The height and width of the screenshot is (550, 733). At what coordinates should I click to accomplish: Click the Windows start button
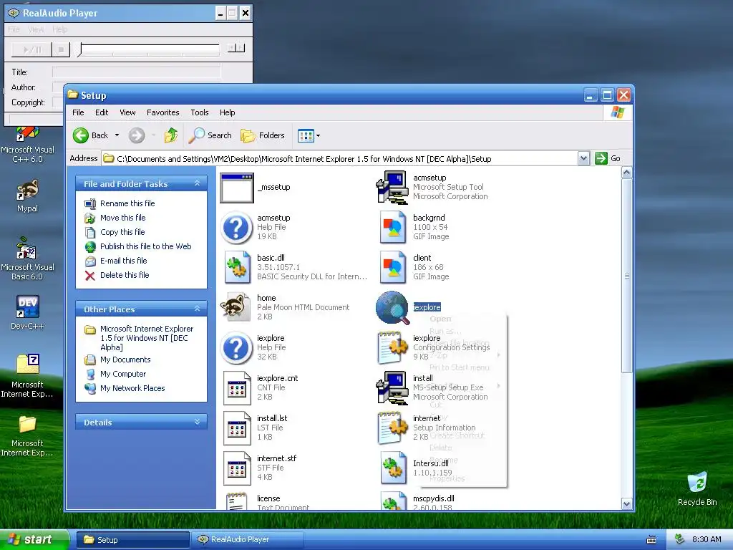point(34,539)
